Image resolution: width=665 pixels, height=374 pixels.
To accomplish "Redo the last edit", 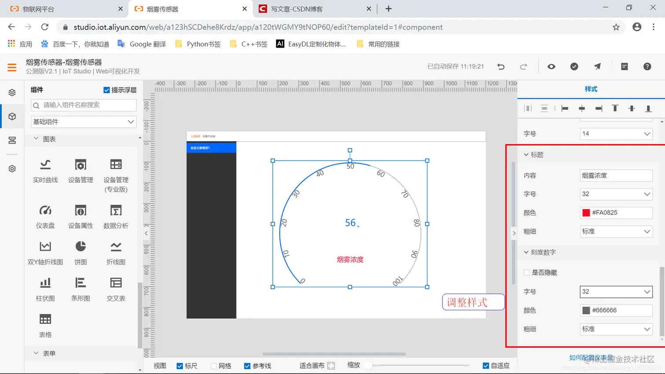I will point(523,66).
